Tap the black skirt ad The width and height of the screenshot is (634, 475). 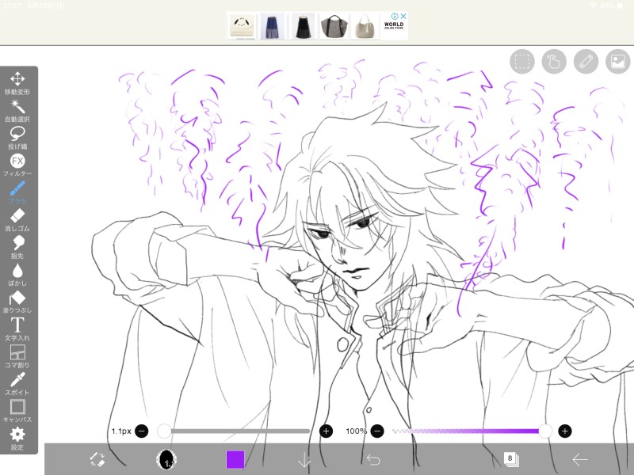pyautogui.click(x=303, y=26)
